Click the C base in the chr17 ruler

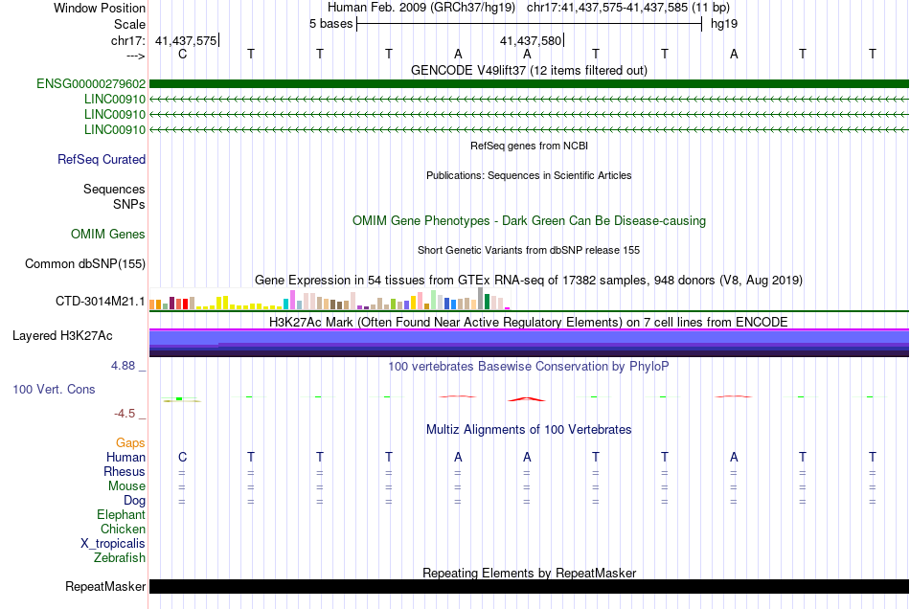[182, 54]
